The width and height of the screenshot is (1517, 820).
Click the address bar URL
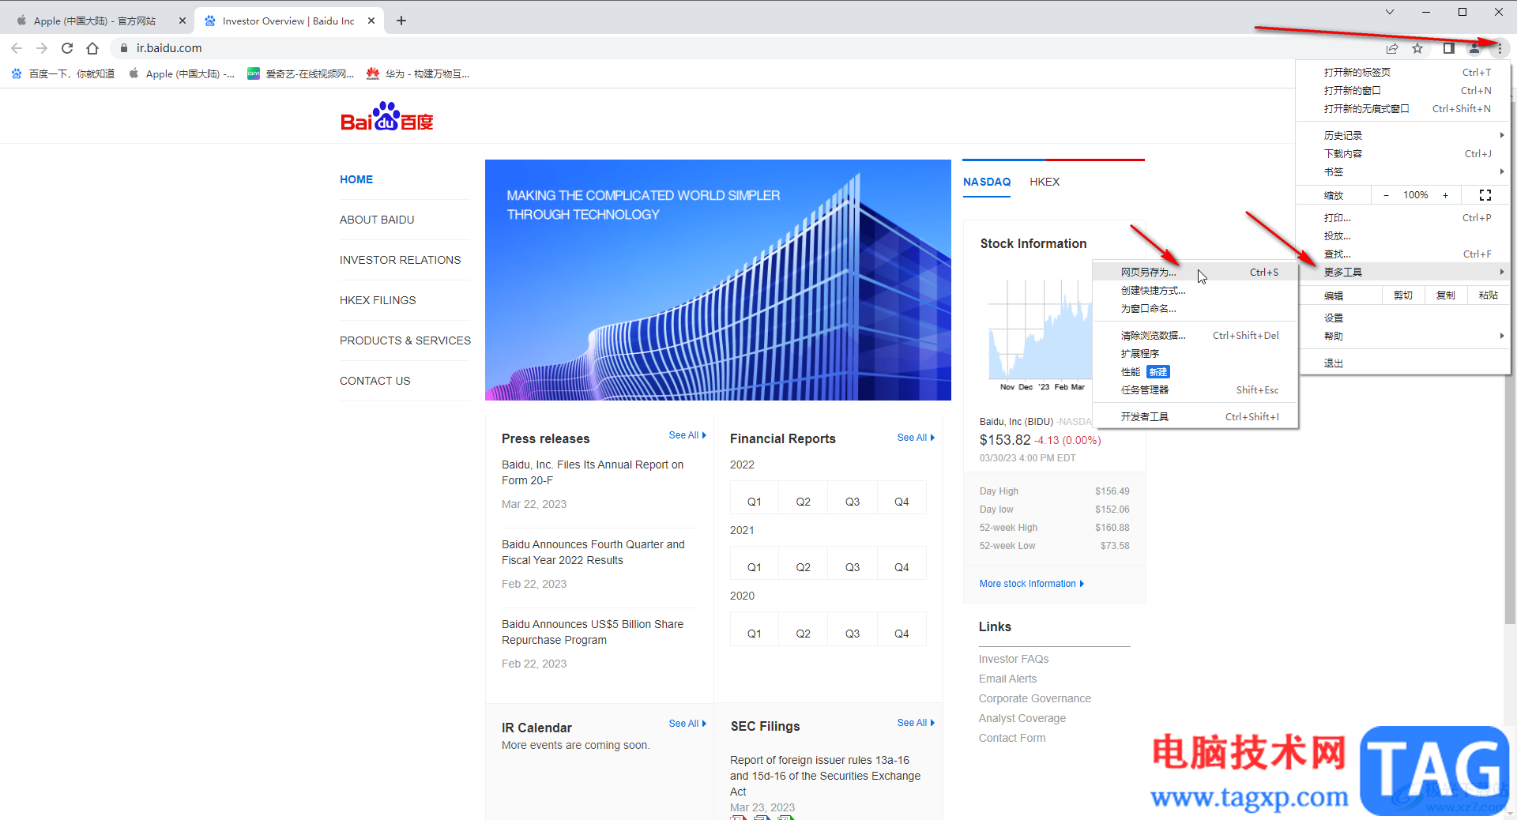tap(169, 48)
